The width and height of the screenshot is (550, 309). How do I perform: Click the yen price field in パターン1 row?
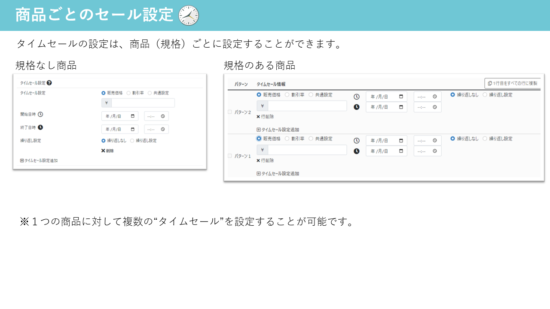pos(307,150)
